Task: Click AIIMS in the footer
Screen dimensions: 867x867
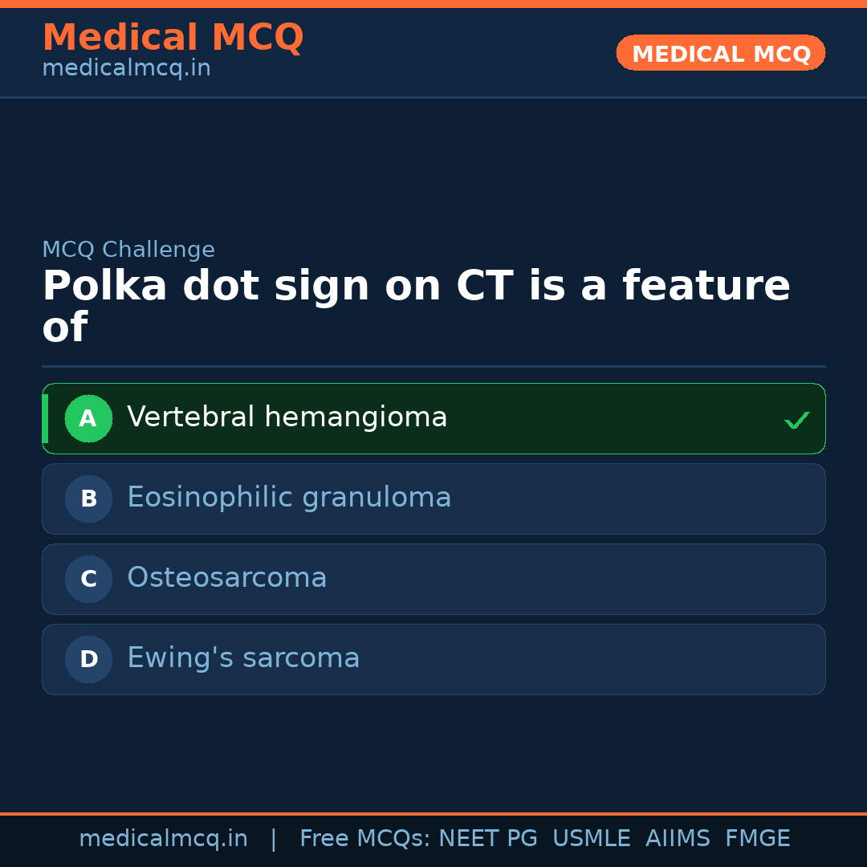Action: [x=678, y=839]
